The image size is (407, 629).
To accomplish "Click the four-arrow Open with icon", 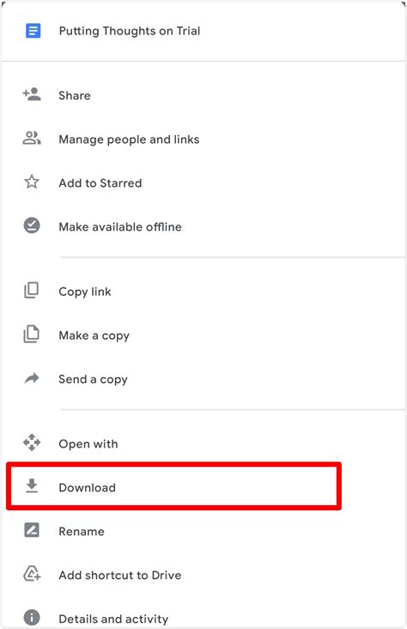I will click(32, 443).
